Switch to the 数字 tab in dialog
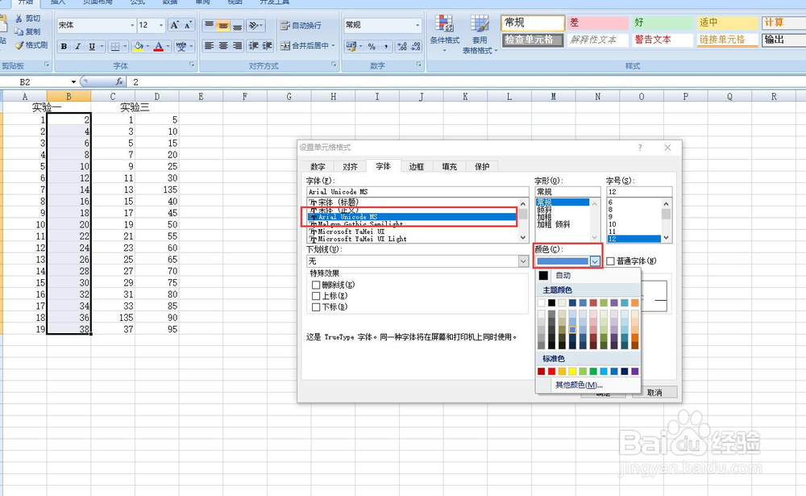The width and height of the screenshot is (806, 496). click(x=318, y=167)
